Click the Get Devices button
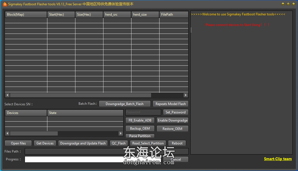This screenshot has height=171, width=298. click(45, 143)
